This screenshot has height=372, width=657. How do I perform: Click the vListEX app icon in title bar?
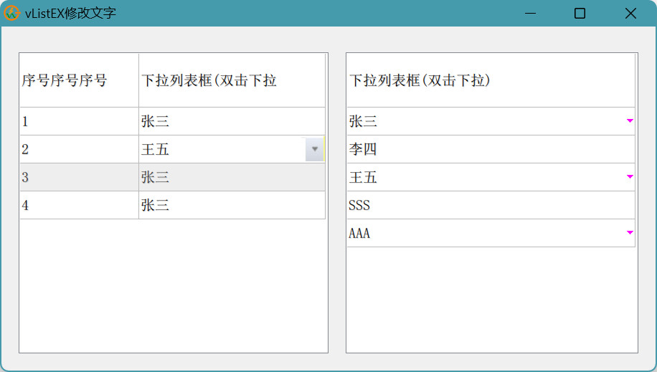pyautogui.click(x=12, y=14)
